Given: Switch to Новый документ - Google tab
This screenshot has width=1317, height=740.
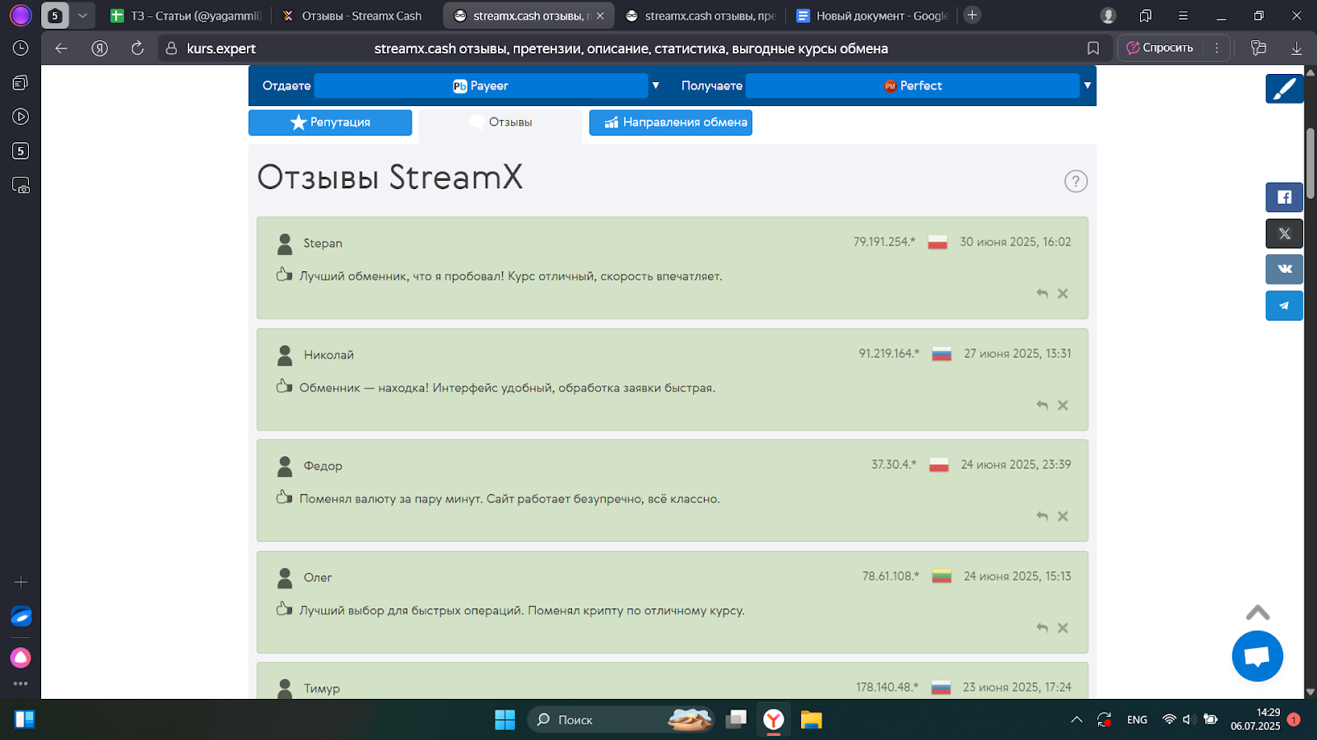Looking at the screenshot, I should 873,16.
